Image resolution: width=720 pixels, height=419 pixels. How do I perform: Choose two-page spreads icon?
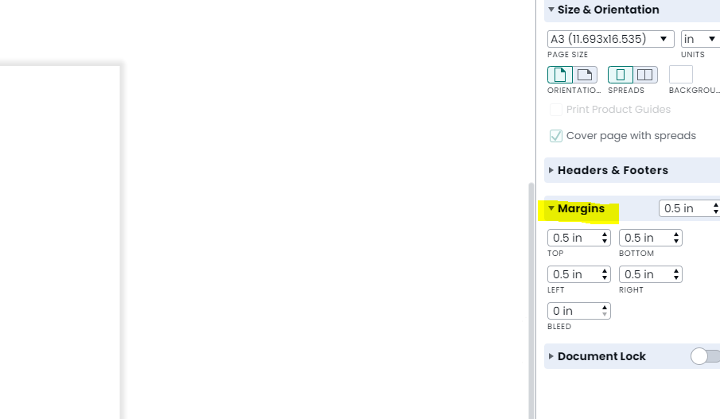point(645,75)
